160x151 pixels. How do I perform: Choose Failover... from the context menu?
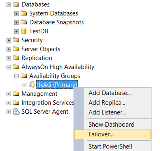(x=113, y=134)
